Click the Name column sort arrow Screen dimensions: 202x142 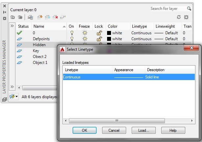click(x=64, y=26)
